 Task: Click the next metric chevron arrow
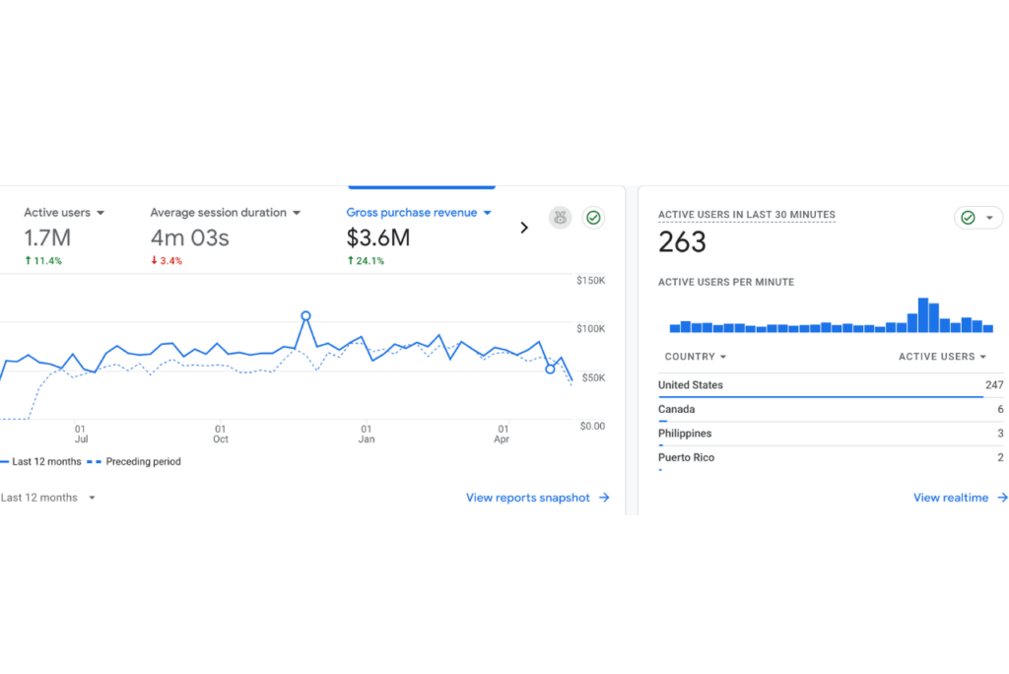pyautogui.click(x=524, y=228)
